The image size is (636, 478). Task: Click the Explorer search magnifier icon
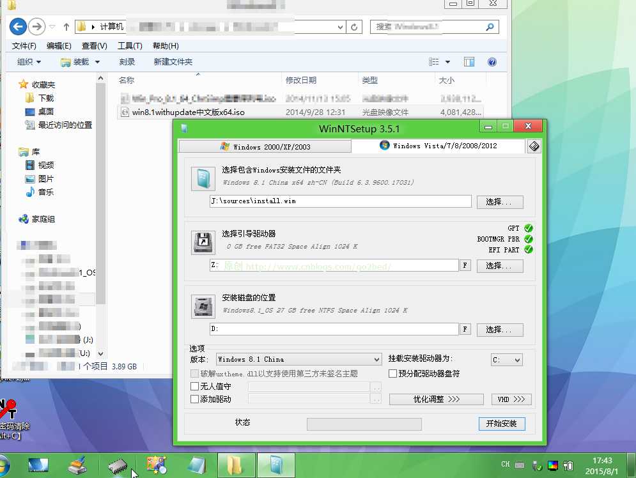point(490,27)
